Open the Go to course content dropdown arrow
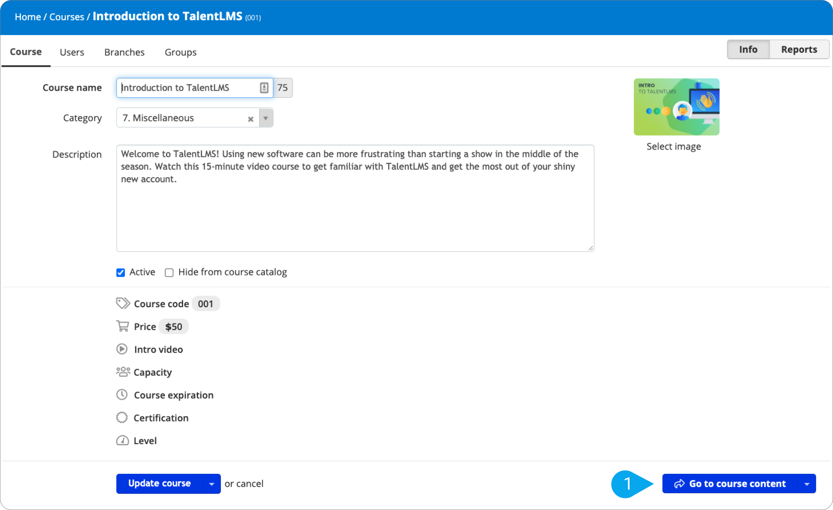The image size is (833, 510). (x=806, y=483)
